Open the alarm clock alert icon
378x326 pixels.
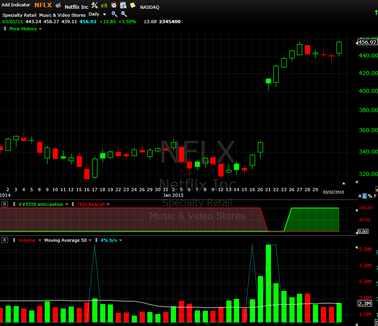pos(114,5)
